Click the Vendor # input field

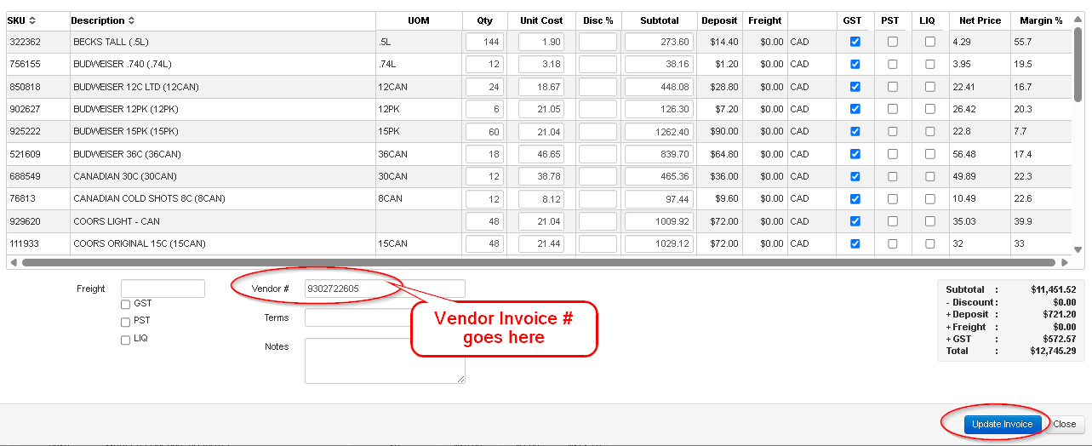pyautogui.click(x=385, y=289)
